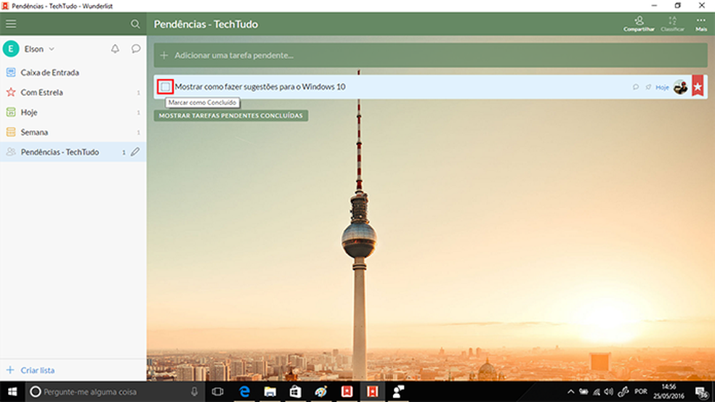Click the star icon beside Com Estrela

[x=11, y=92]
